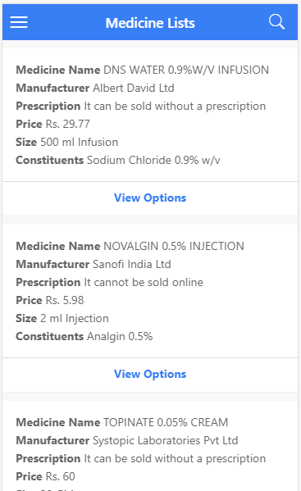Select Sodium Chloride 0.9% w/v constituents
Screen dimensions: 301x491
click(x=153, y=161)
